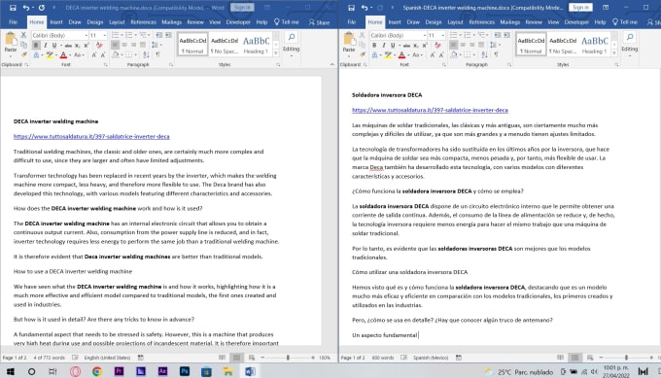Image resolution: width=661 pixels, height=378 pixels.
Task: Select the Format Painter in left window
Action: pyautogui.click(x=23, y=54)
